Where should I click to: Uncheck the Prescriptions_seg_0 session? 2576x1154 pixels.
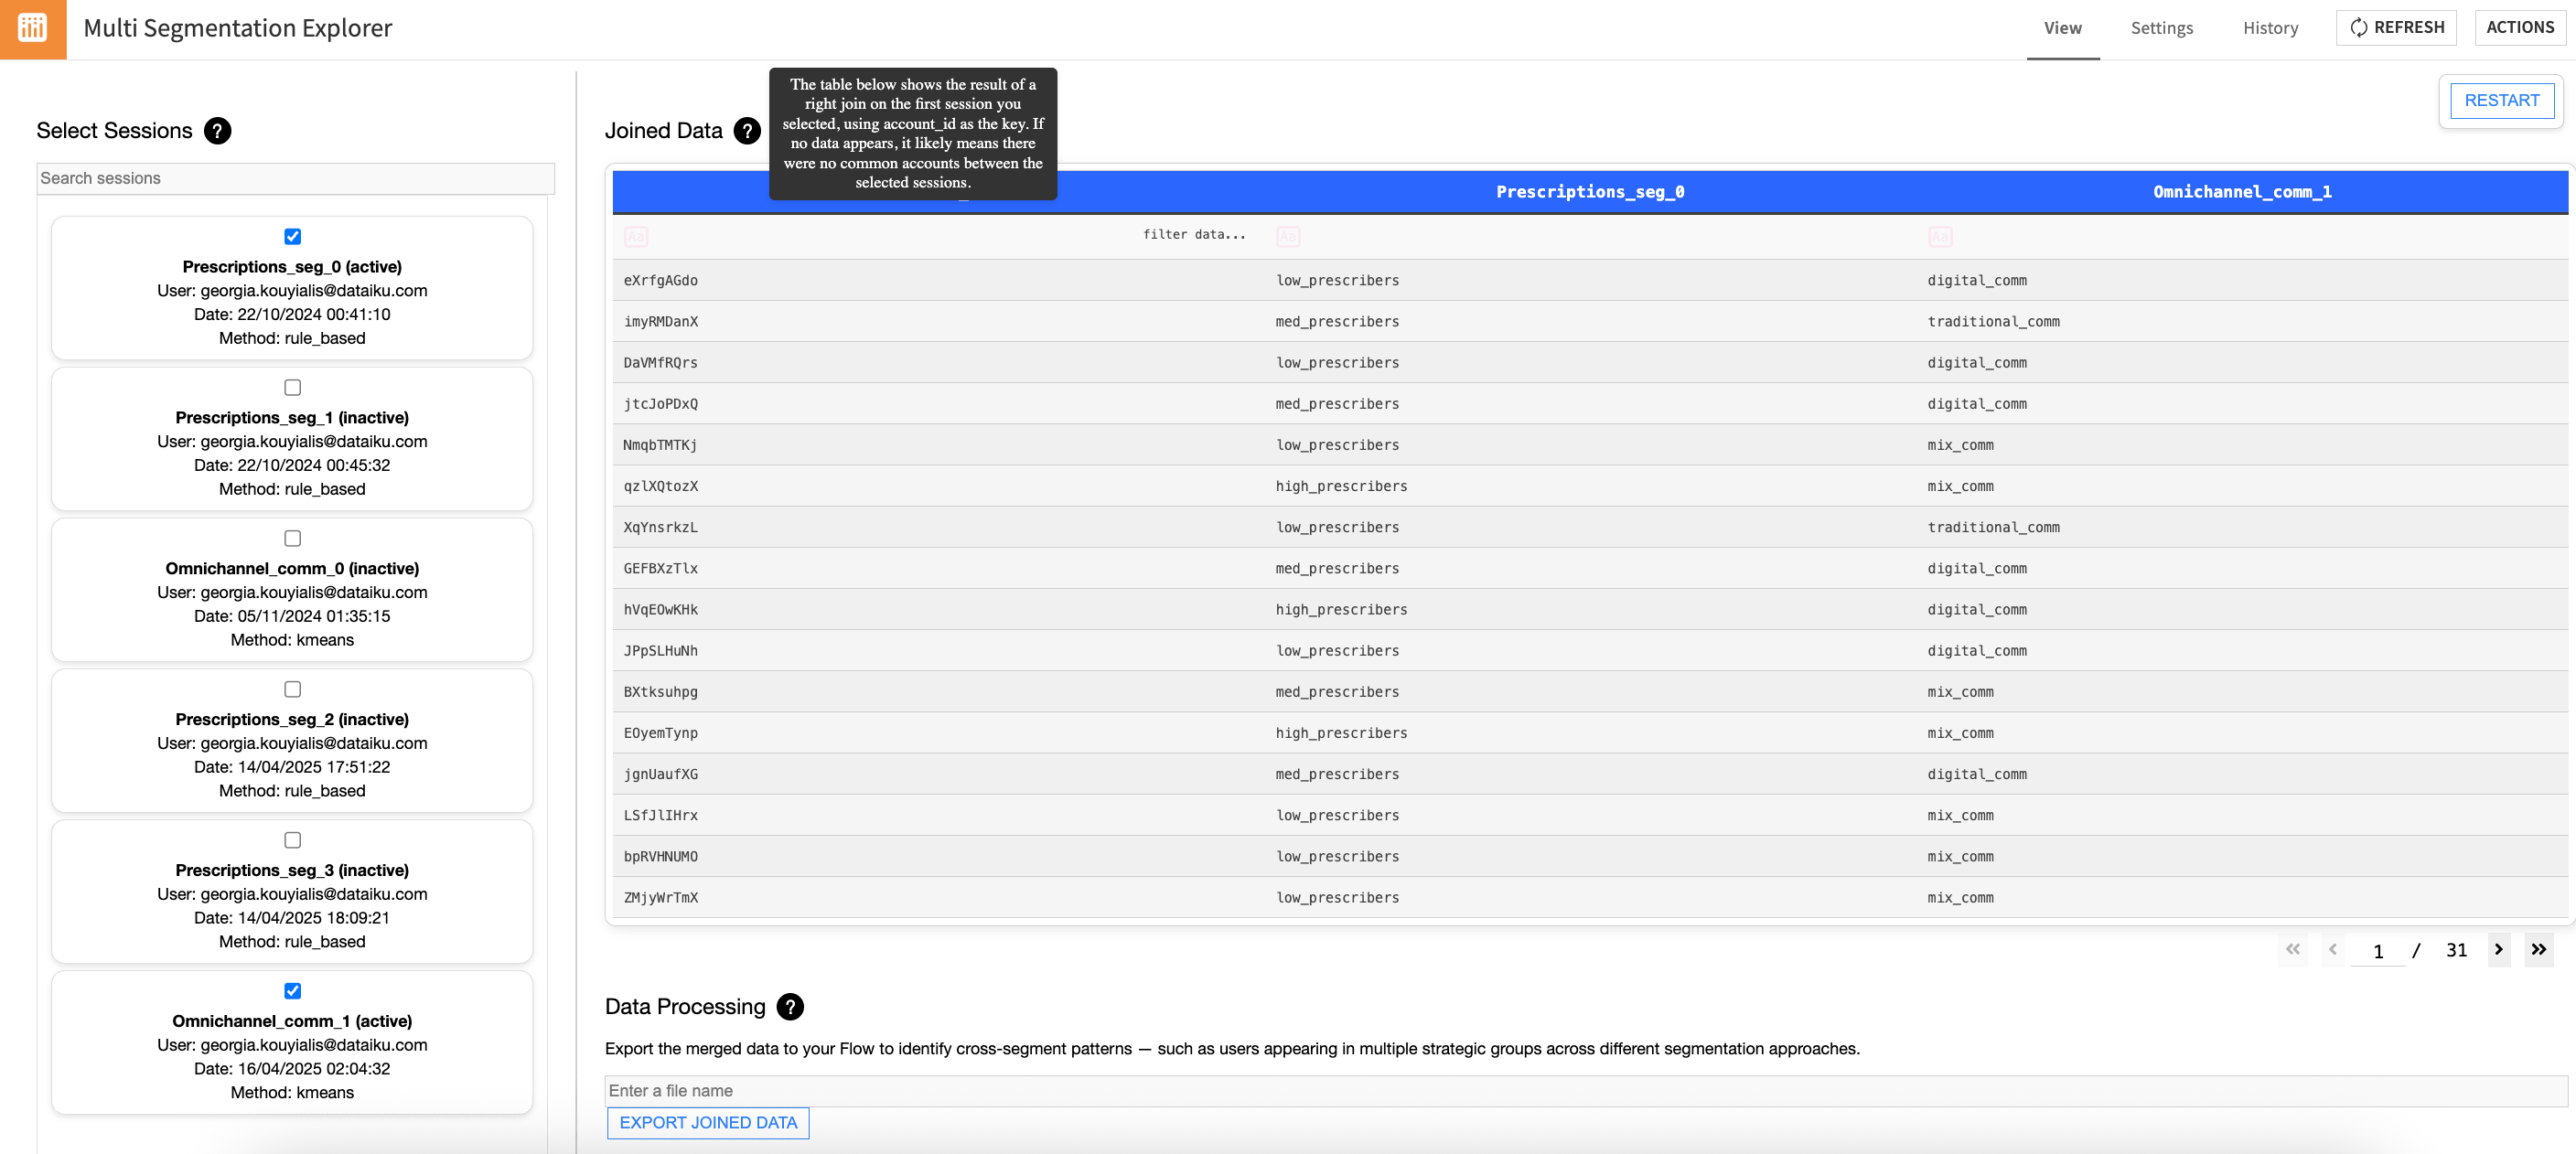coord(292,237)
